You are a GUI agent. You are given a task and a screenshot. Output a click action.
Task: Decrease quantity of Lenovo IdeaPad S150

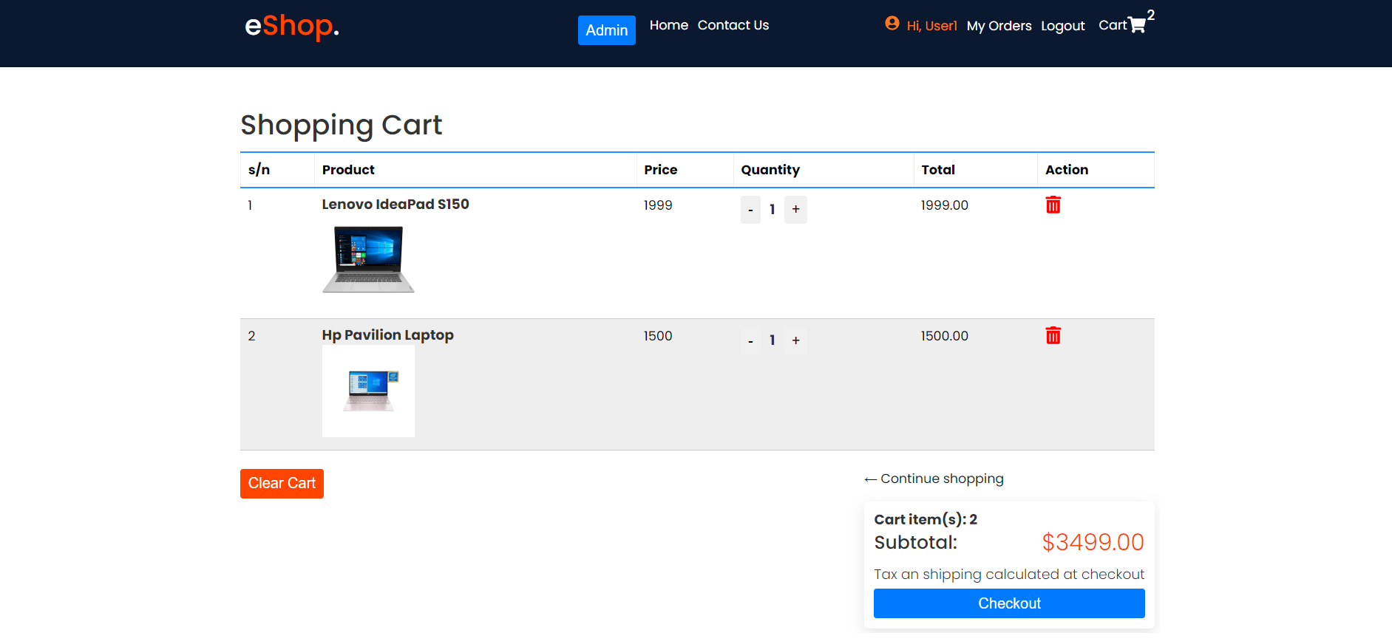pyautogui.click(x=750, y=210)
